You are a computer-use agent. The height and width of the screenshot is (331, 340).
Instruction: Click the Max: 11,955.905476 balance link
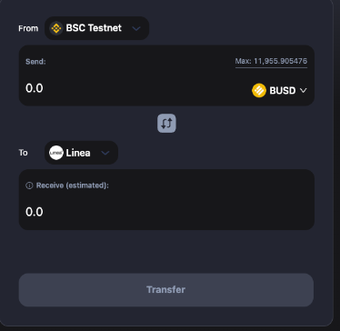271,62
